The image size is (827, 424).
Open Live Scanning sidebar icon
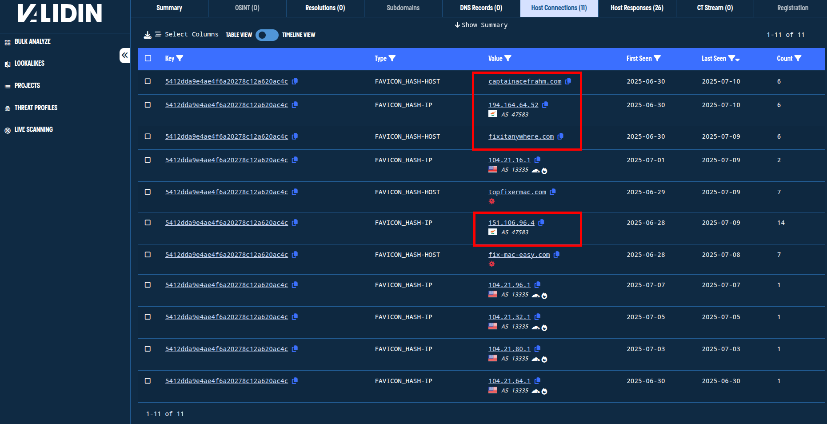[8, 130]
